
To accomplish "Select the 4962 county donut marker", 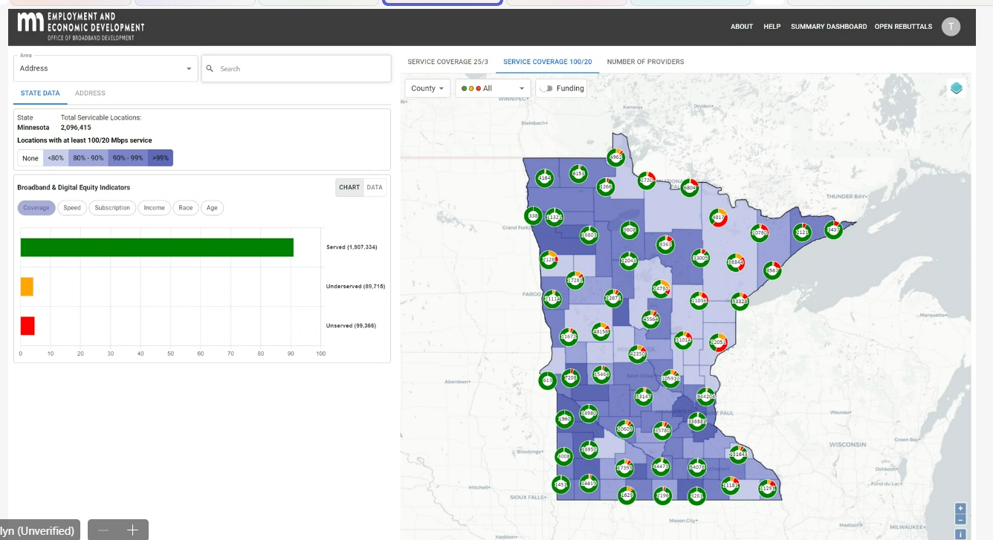I will tap(615, 157).
